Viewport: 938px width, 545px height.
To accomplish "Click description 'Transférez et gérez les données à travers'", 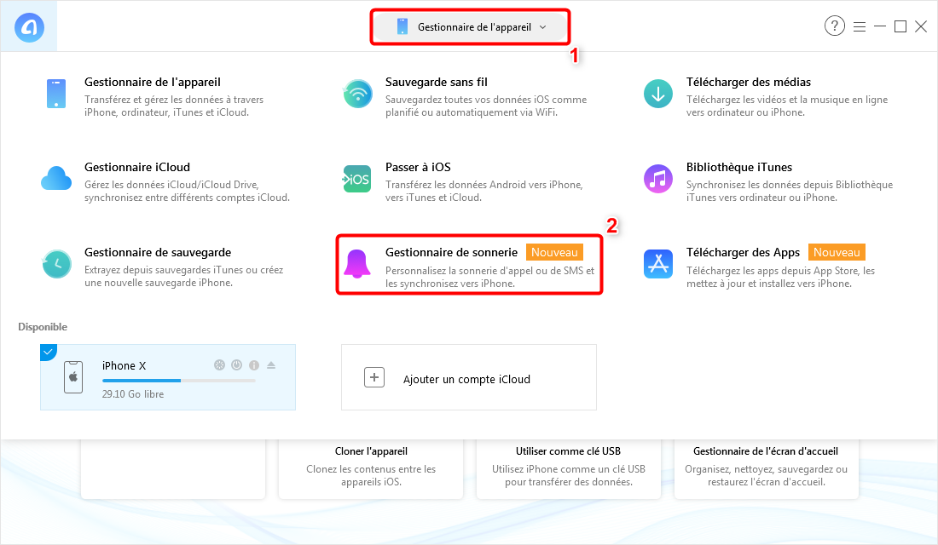I will (174, 100).
